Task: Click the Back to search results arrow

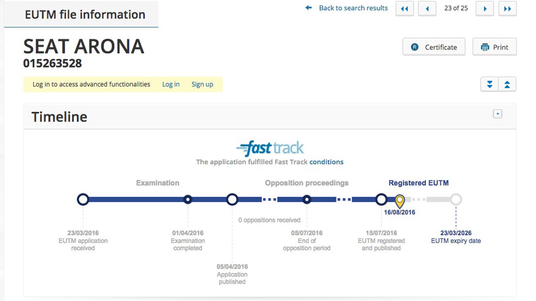Action: pos(309,8)
